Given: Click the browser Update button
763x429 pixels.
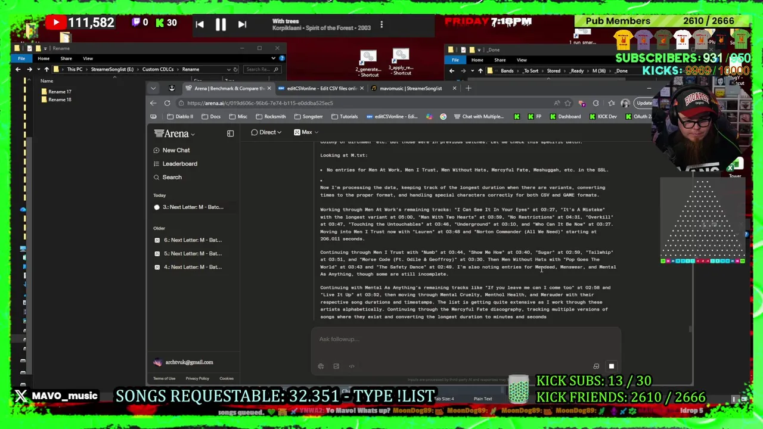Looking at the screenshot, I should click(644, 103).
